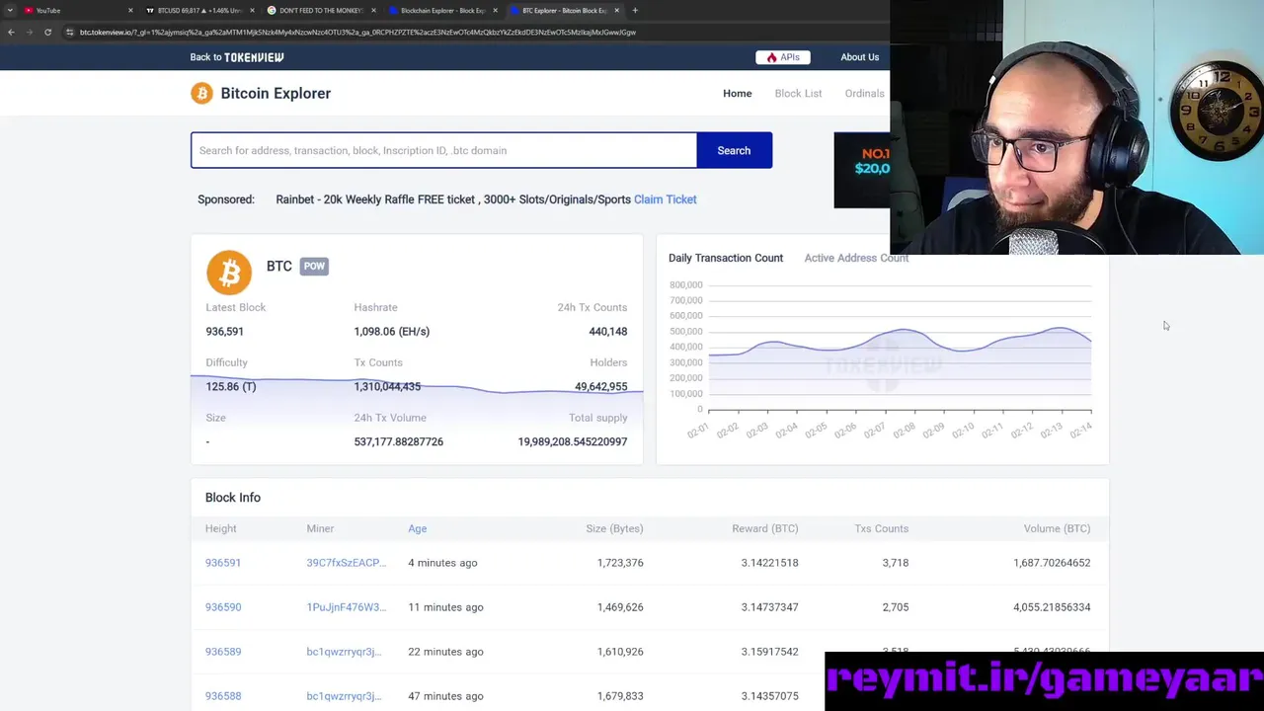Open block 936589
The height and width of the screenshot is (711, 1264).
tap(223, 652)
